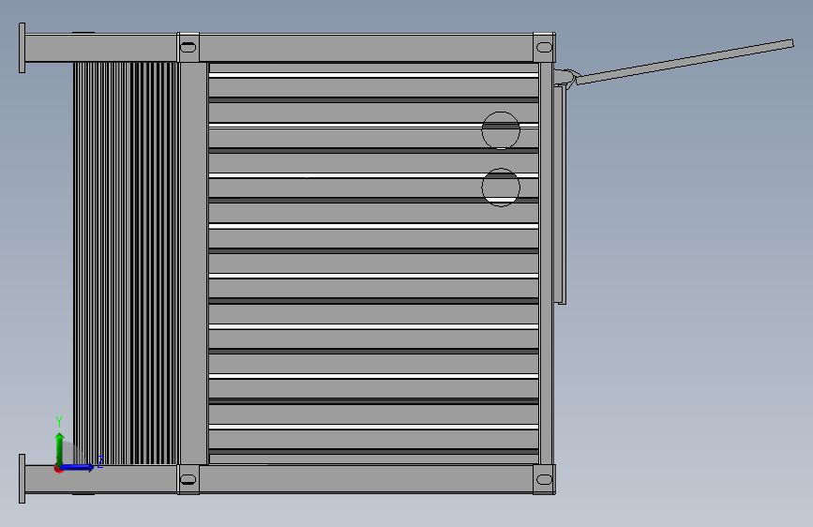Select the bottom-left end flange plate

point(22,479)
